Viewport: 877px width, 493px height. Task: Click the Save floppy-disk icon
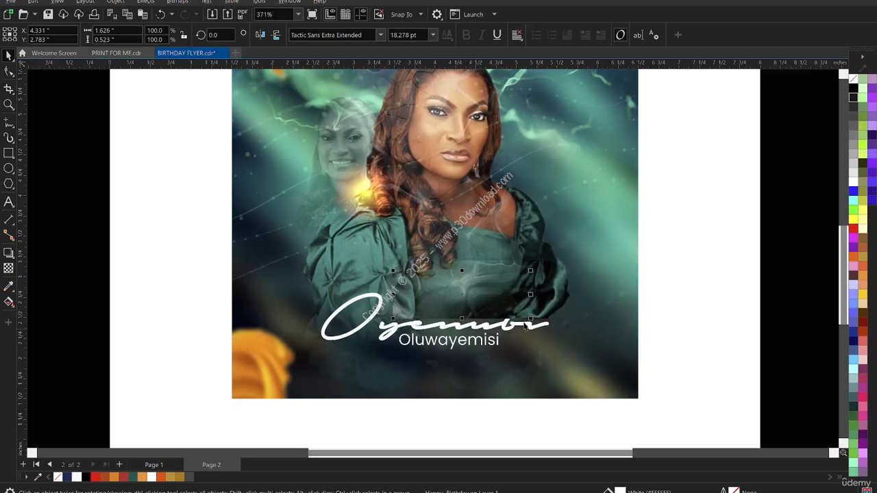coord(48,14)
